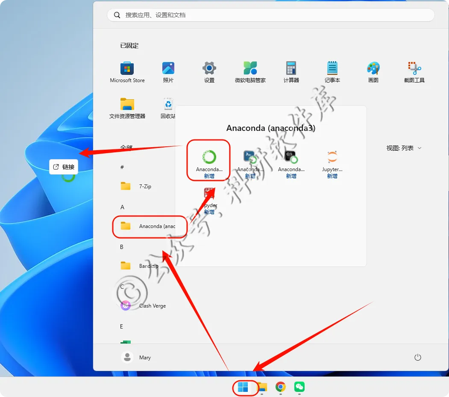449x397 pixels.
Task: Open Google Chrome from the taskbar
Action: (281, 387)
